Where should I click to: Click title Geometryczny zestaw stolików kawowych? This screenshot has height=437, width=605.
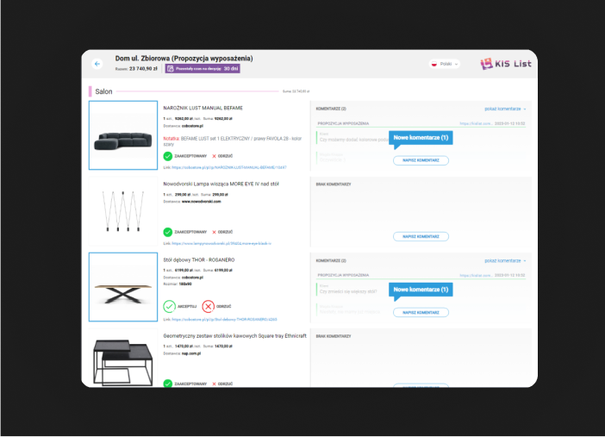[235, 336]
